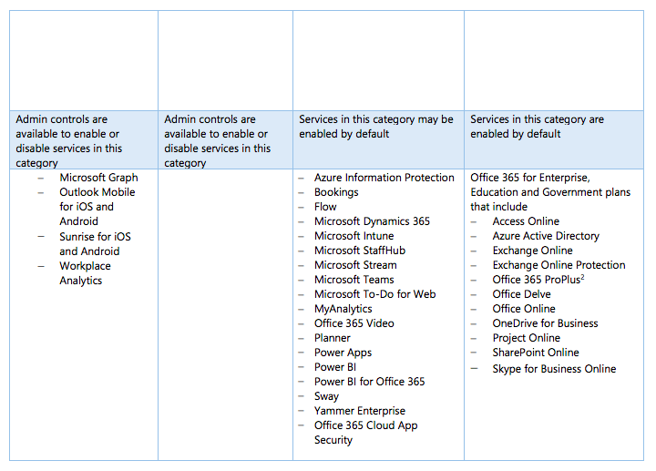Click the 'Microsoft Intune' entry
This screenshot has width=656, height=471.
click(354, 236)
